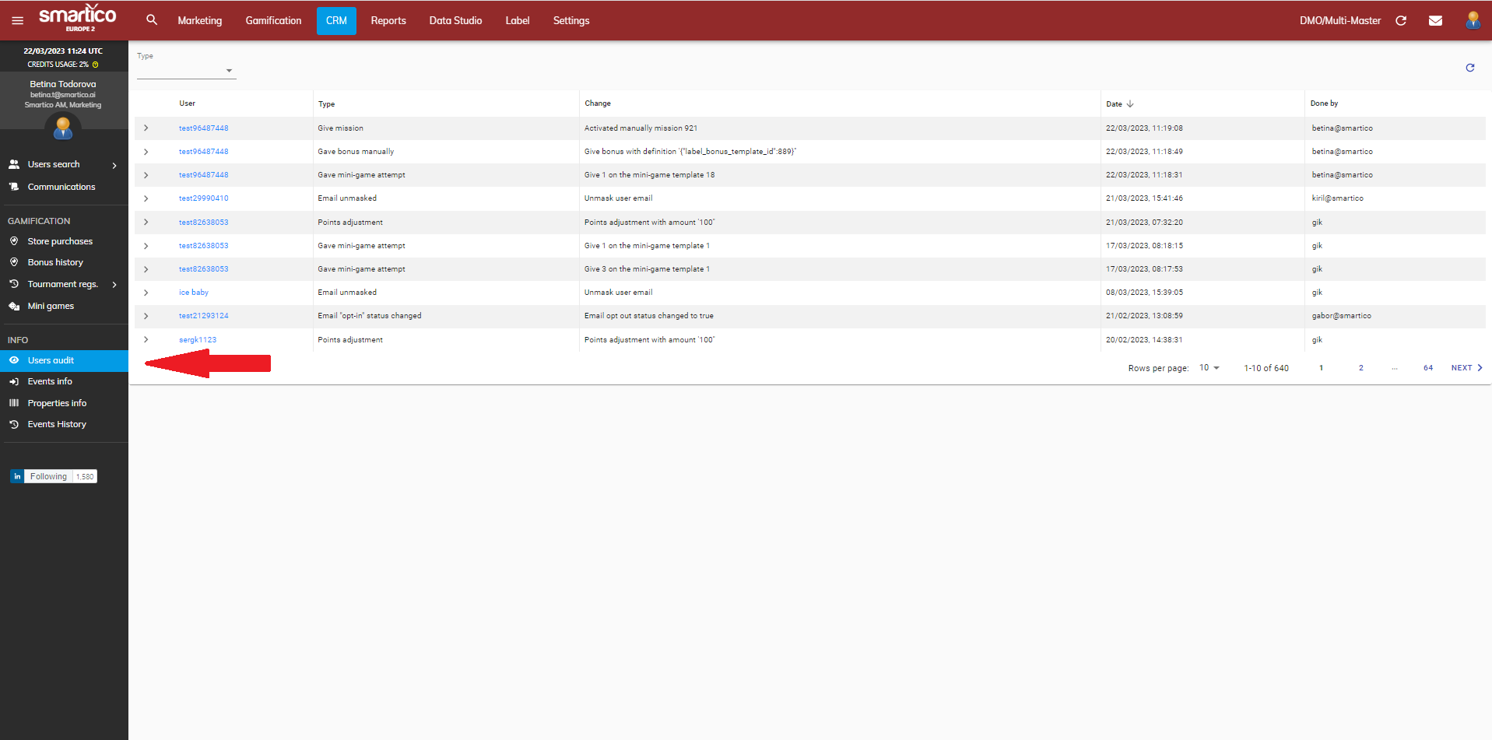Open the user avatar in top-right corner

pyautogui.click(x=1473, y=20)
